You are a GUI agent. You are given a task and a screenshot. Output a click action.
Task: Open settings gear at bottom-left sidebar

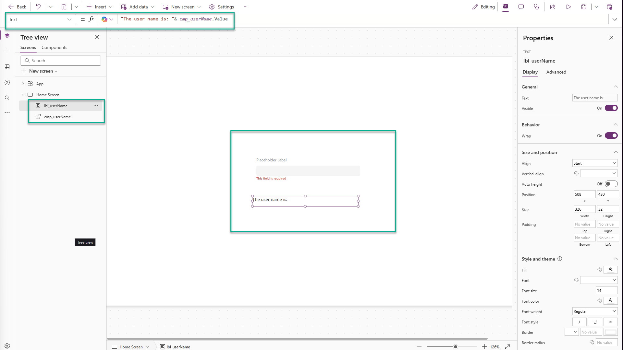coord(7,346)
